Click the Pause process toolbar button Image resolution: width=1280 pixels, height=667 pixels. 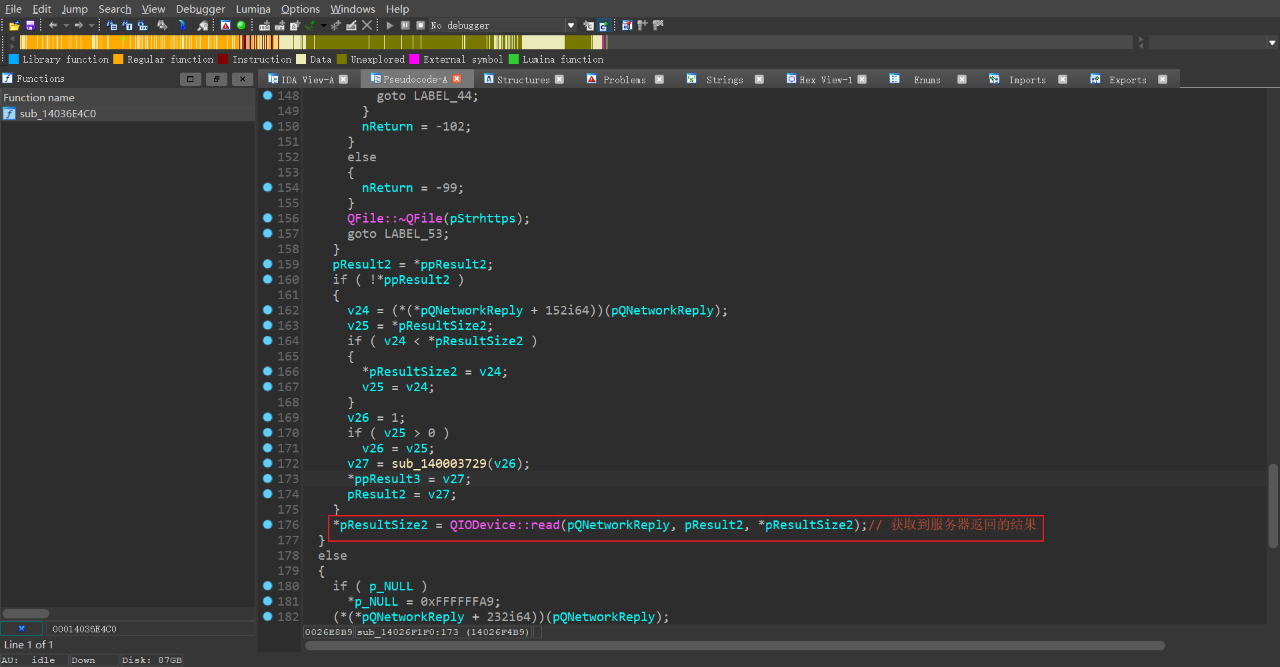[x=405, y=25]
